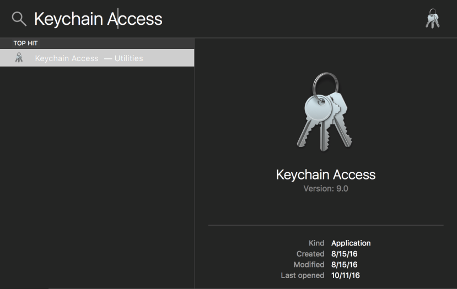
Task: Click the Keychain Access title in the preview
Action: click(x=326, y=175)
